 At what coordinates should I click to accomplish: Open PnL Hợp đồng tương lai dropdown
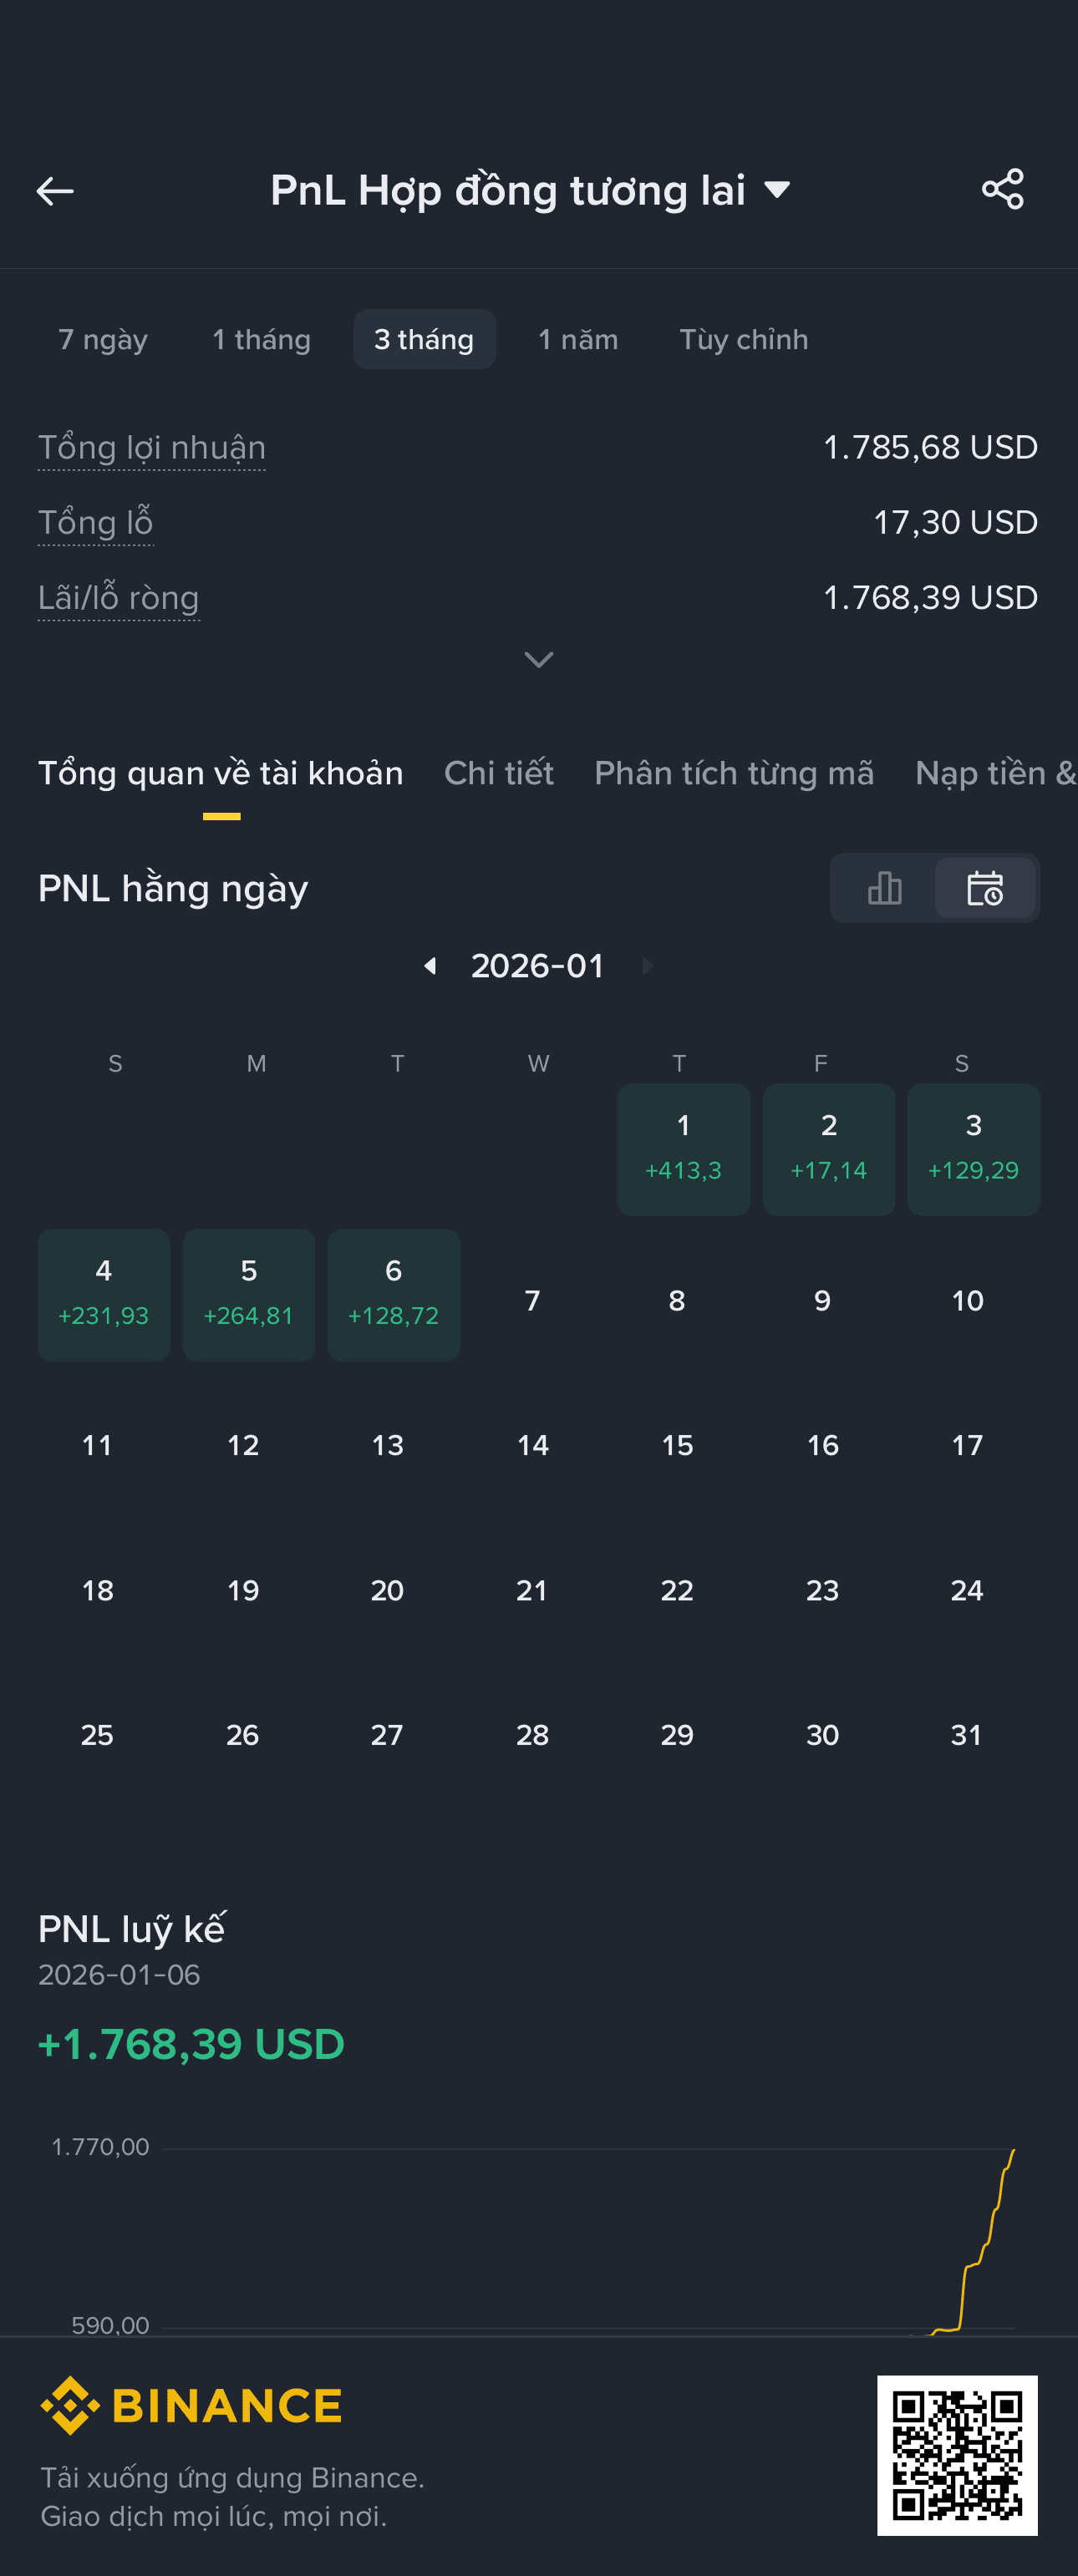531,190
